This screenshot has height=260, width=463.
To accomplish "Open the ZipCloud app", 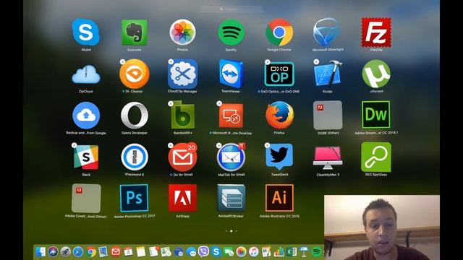I will [x=86, y=74].
